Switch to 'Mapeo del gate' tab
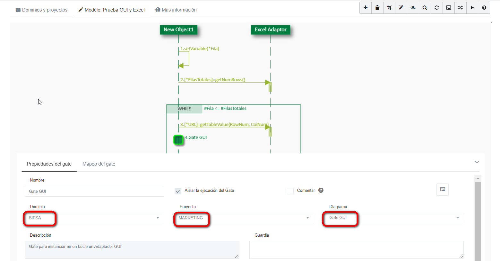Screen dimensions: 500x261 99,164
